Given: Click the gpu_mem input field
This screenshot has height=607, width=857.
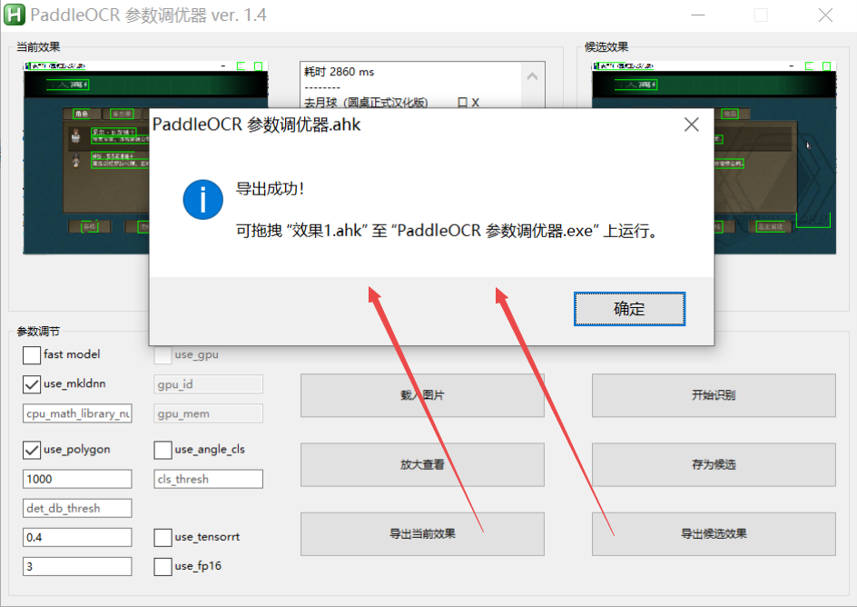Looking at the screenshot, I should [208, 413].
